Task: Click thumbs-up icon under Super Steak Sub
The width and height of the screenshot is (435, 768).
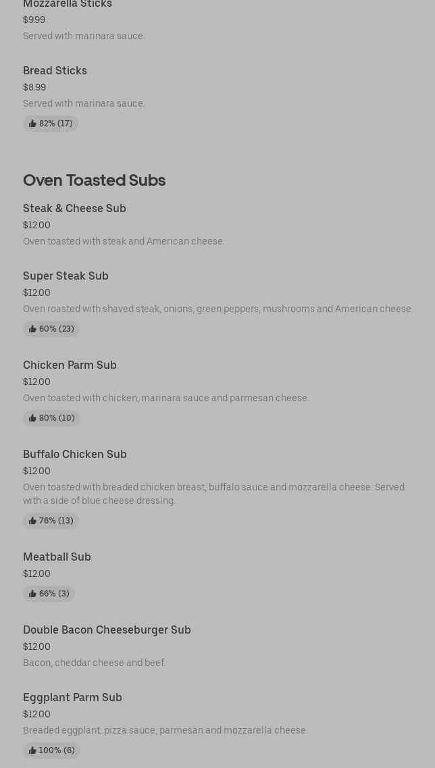Action: [x=32, y=329]
